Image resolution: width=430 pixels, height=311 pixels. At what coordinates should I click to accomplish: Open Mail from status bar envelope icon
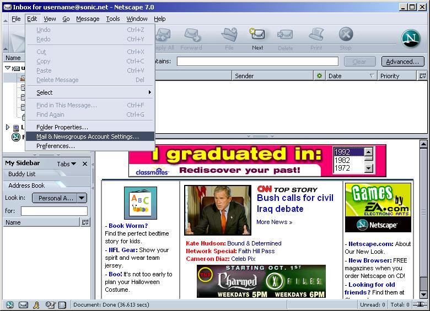[x=23, y=305]
